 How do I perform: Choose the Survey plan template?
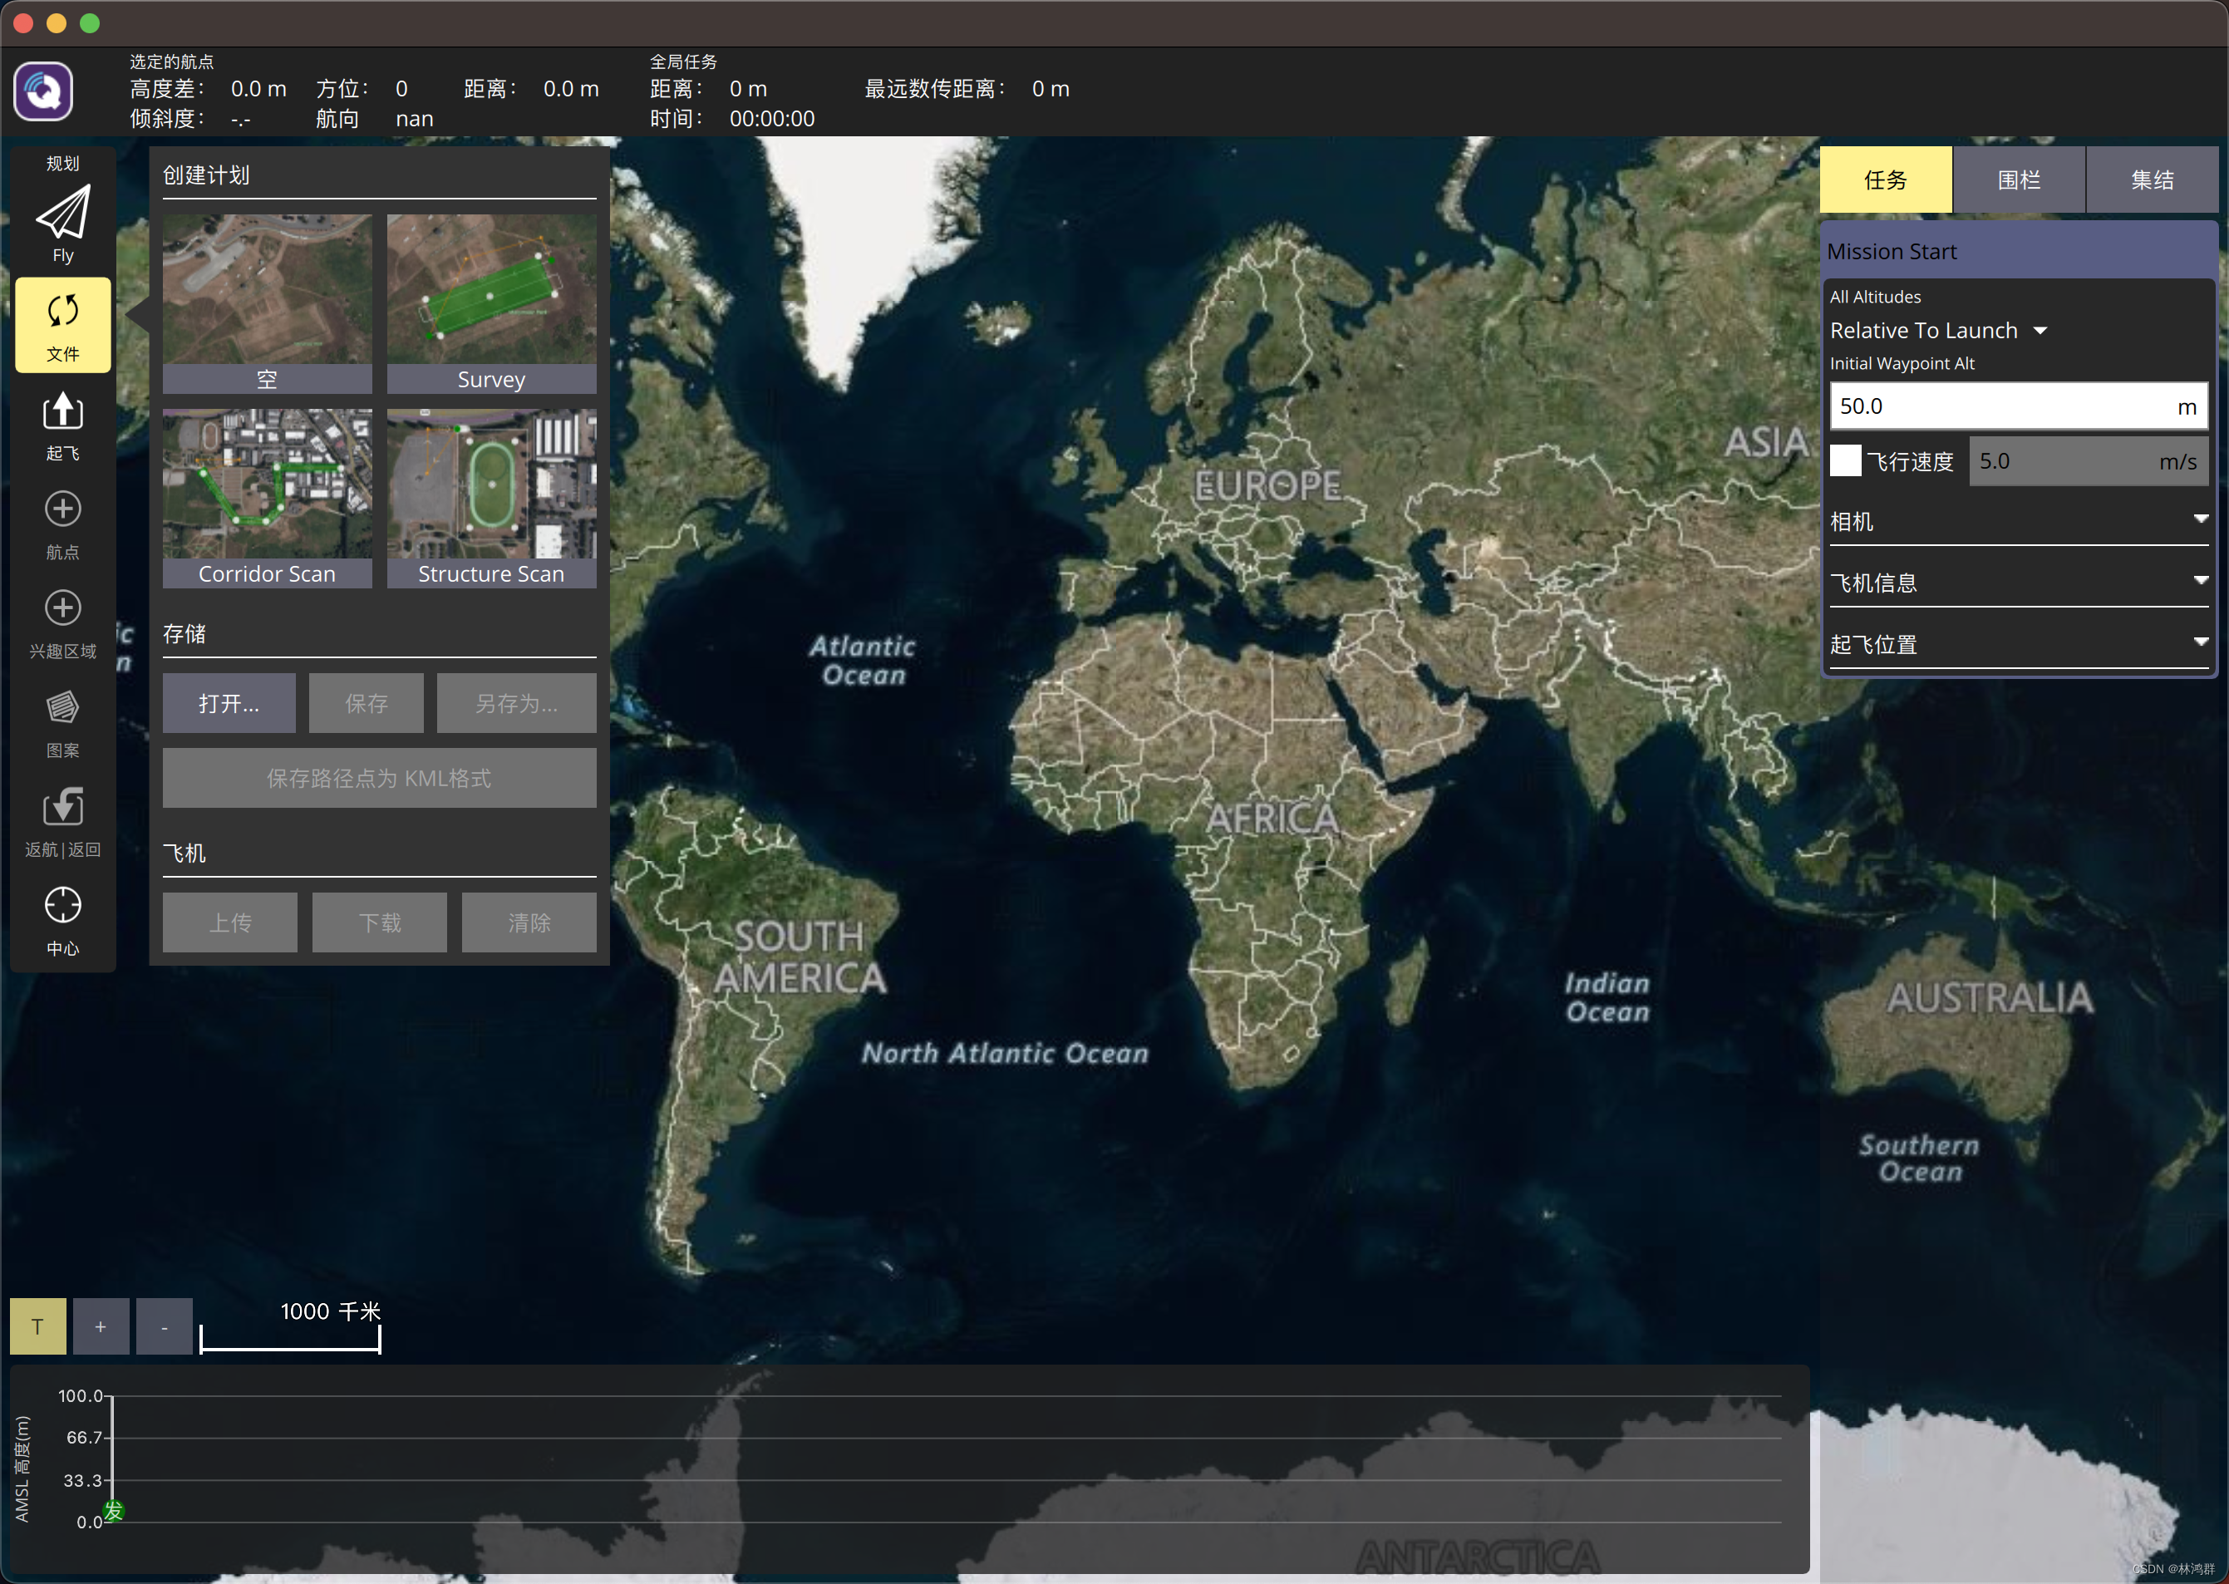(492, 304)
